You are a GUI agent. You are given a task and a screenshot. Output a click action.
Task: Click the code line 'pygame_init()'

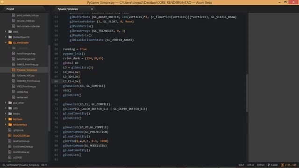point(74,54)
